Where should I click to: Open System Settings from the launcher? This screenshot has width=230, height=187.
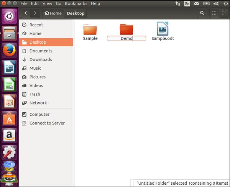click(9, 152)
